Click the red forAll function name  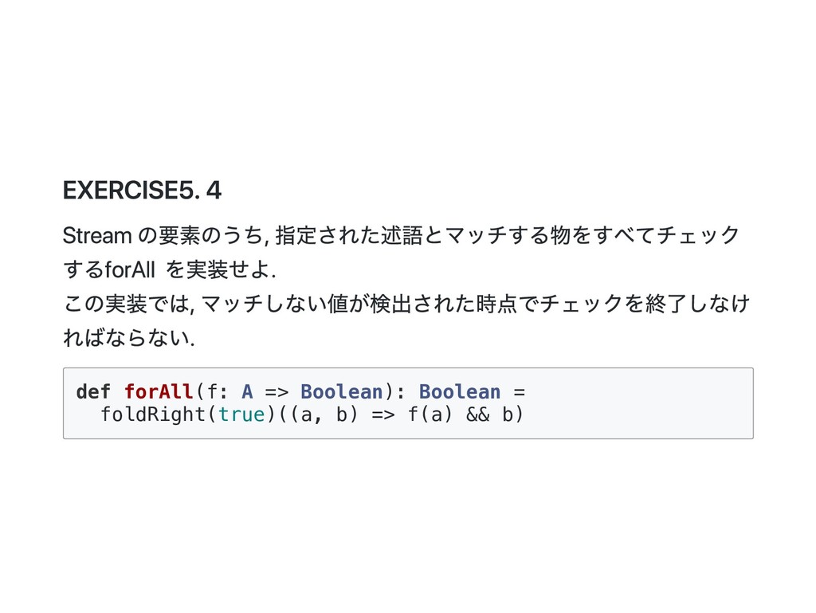tap(159, 392)
